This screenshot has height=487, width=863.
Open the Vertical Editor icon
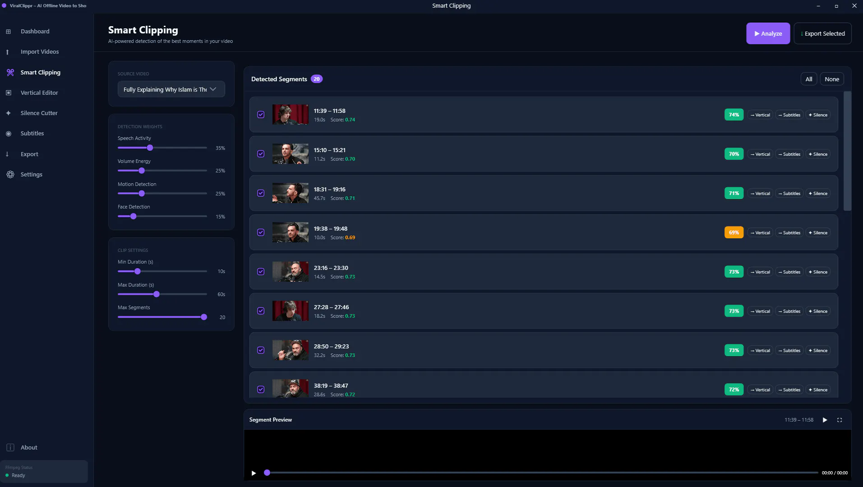8,93
